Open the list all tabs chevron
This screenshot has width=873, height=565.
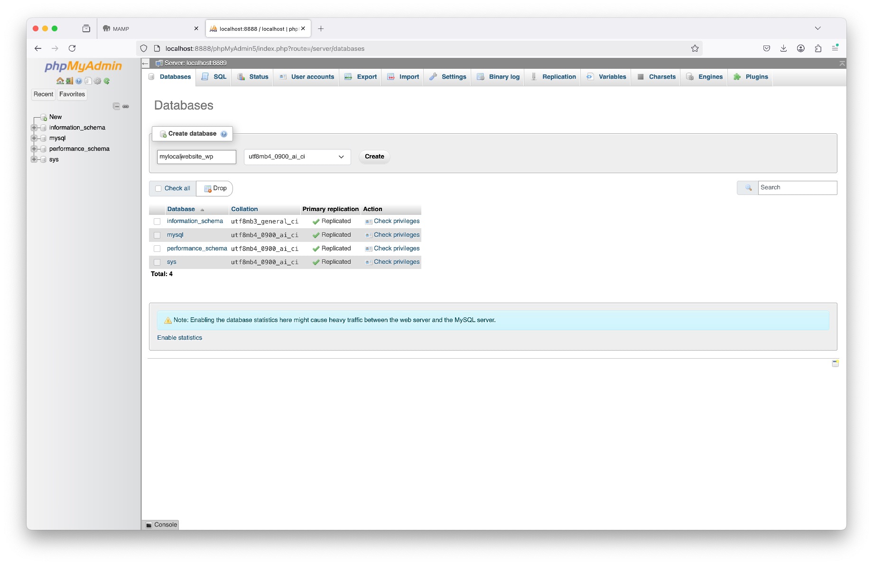click(x=817, y=28)
